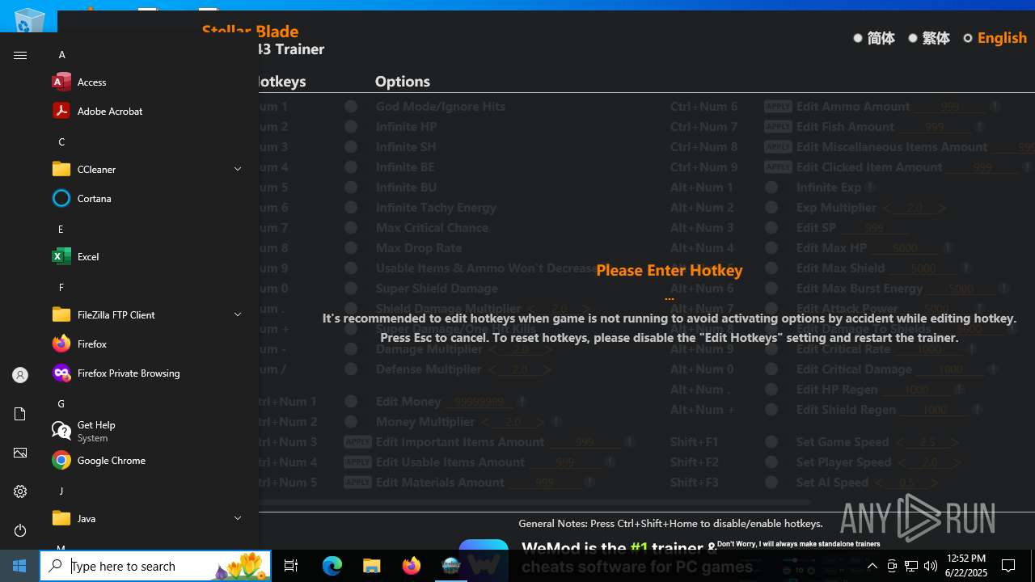Expand the Start menu hamburger navigation
Viewport: 1035px width, 582px height.
20,55
